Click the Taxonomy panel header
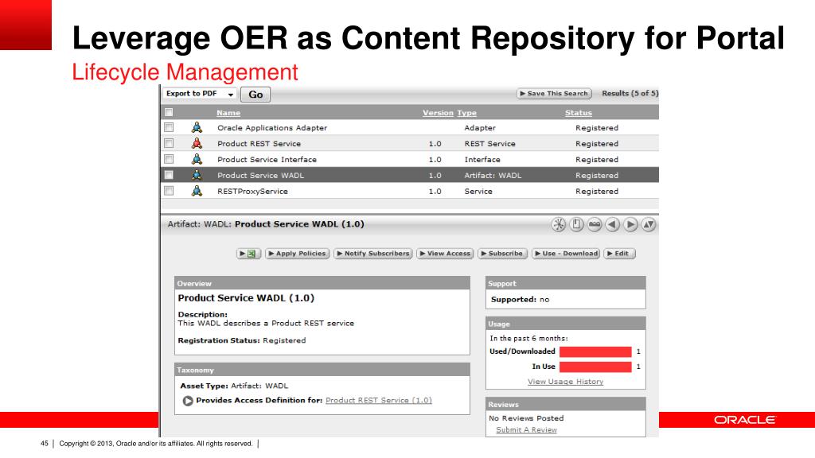The width and height of the screenshot is (815, 458). 322,370
